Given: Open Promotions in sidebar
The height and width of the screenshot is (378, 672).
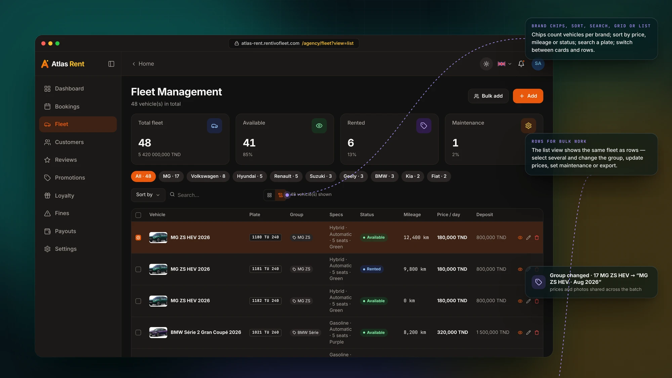Looking at the screenshot, I should click(x=78, y=178).
